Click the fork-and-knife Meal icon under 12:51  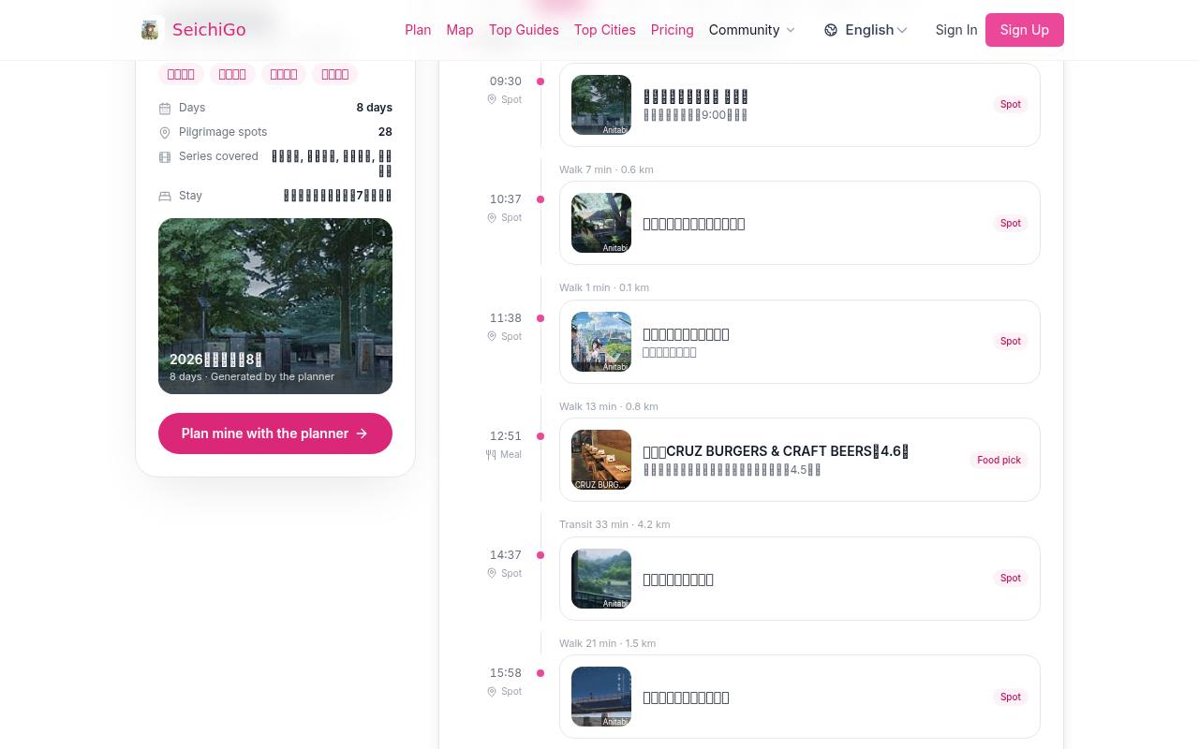coord(491,454)
